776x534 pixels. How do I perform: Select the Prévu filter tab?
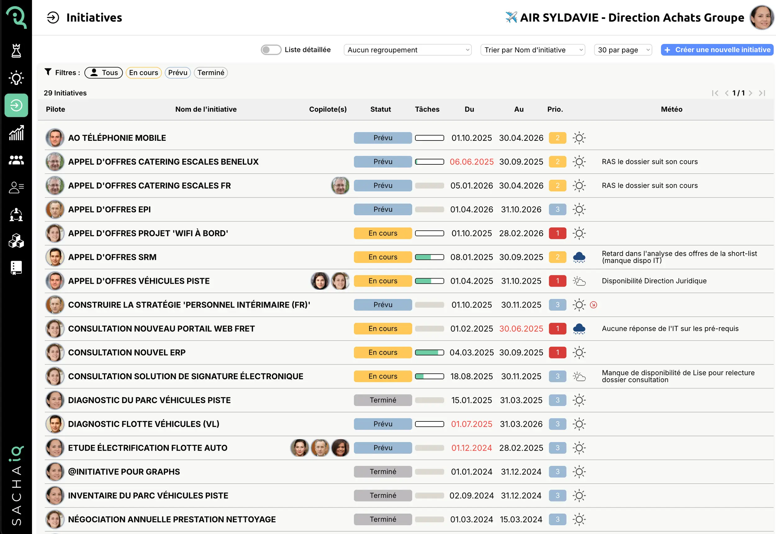pos(178,73)
